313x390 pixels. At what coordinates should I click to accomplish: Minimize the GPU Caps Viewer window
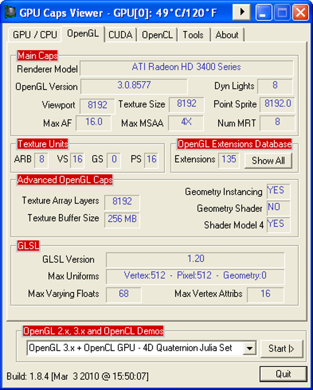point(263,12)
